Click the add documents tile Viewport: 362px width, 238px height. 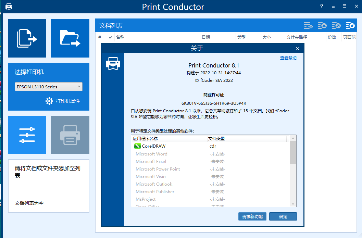tap(27, 38)
